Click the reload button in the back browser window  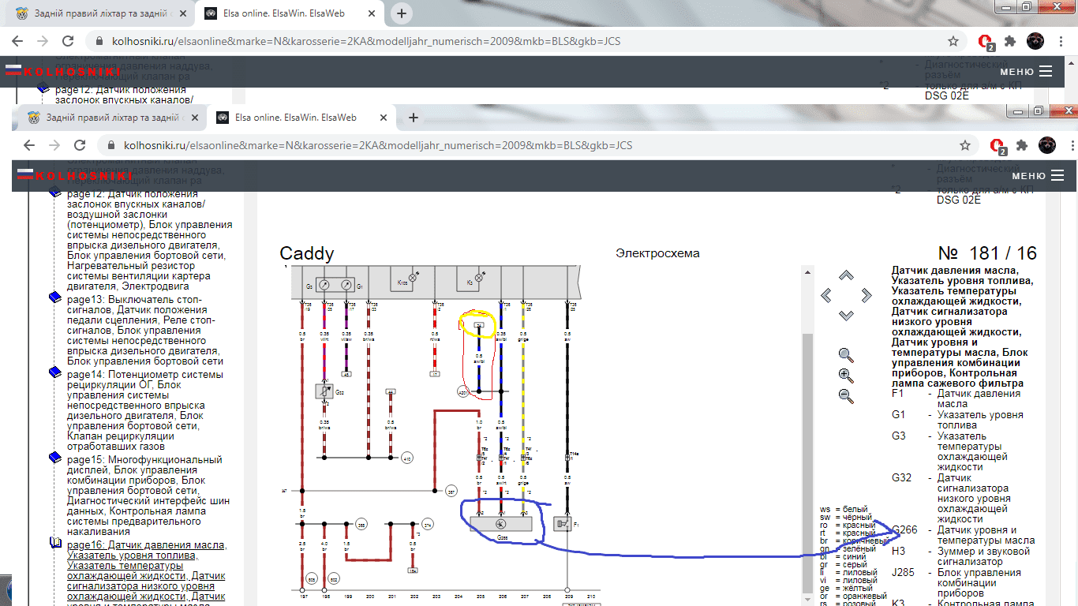coord(69,41)
